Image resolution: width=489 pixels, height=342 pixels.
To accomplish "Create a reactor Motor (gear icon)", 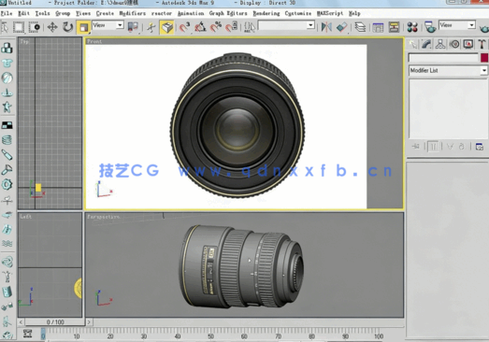I will click(x=7, y=184).
